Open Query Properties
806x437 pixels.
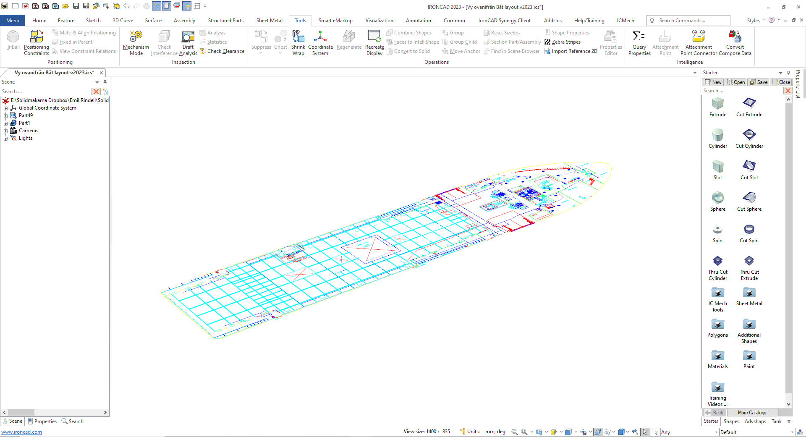point(639,43)
